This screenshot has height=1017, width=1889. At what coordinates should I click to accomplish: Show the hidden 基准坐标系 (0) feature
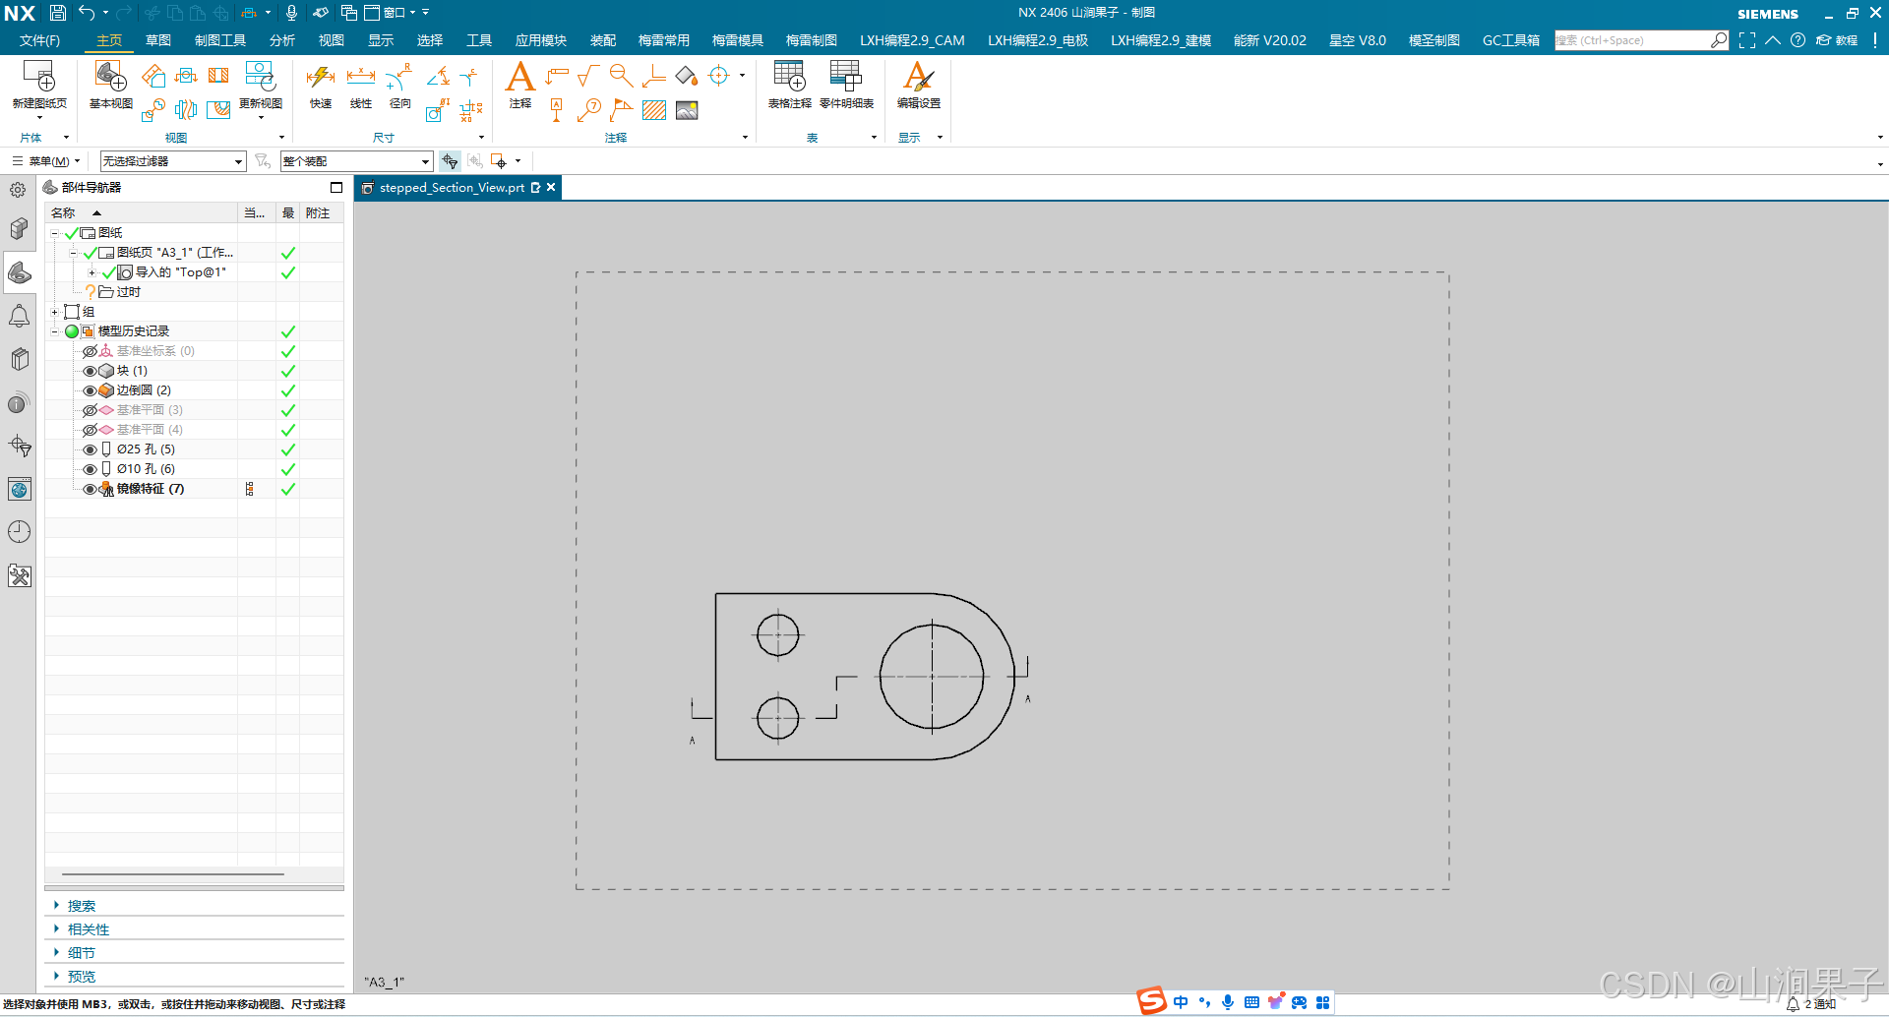pyautogui.click(x=90, y=351)
